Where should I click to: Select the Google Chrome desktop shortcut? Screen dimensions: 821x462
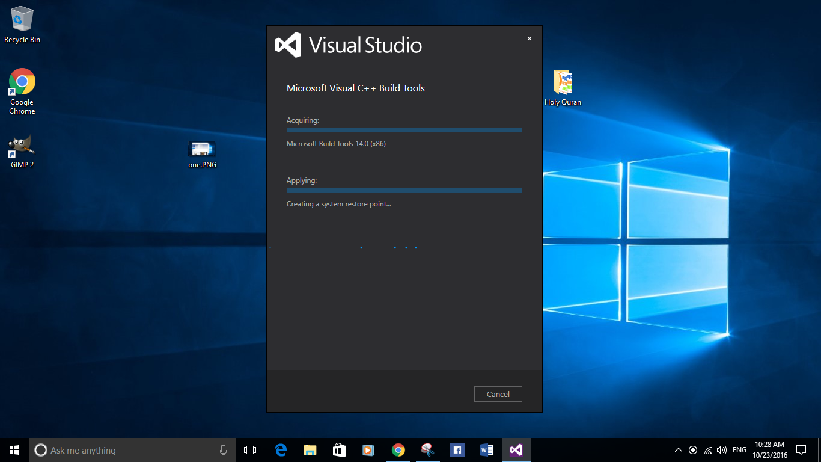[22, 91]
